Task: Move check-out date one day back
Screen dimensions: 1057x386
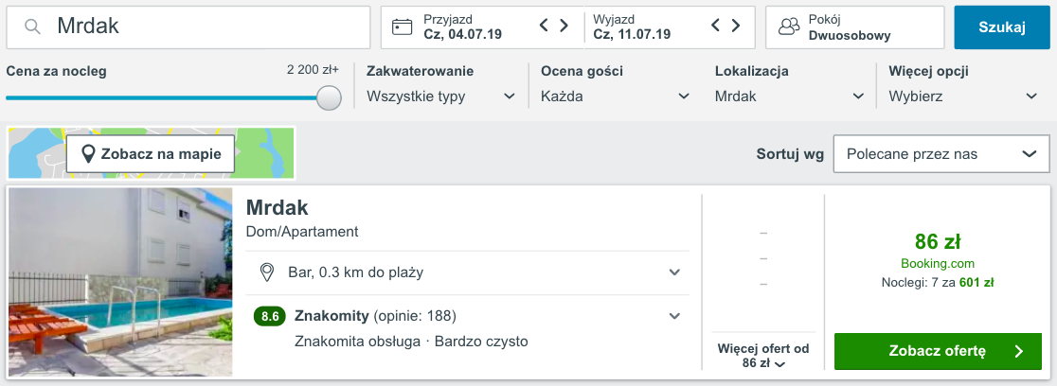Action: 715,26
